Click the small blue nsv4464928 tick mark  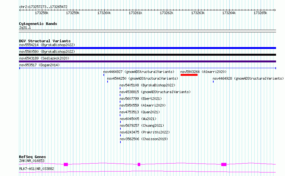click(x=213, y=82)
